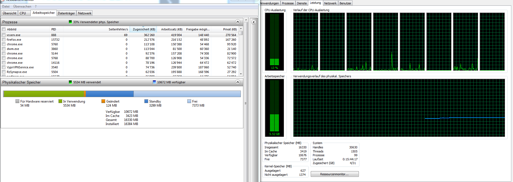
Task: Sort by Privat (KB) column header
Action: pos(225,29)
